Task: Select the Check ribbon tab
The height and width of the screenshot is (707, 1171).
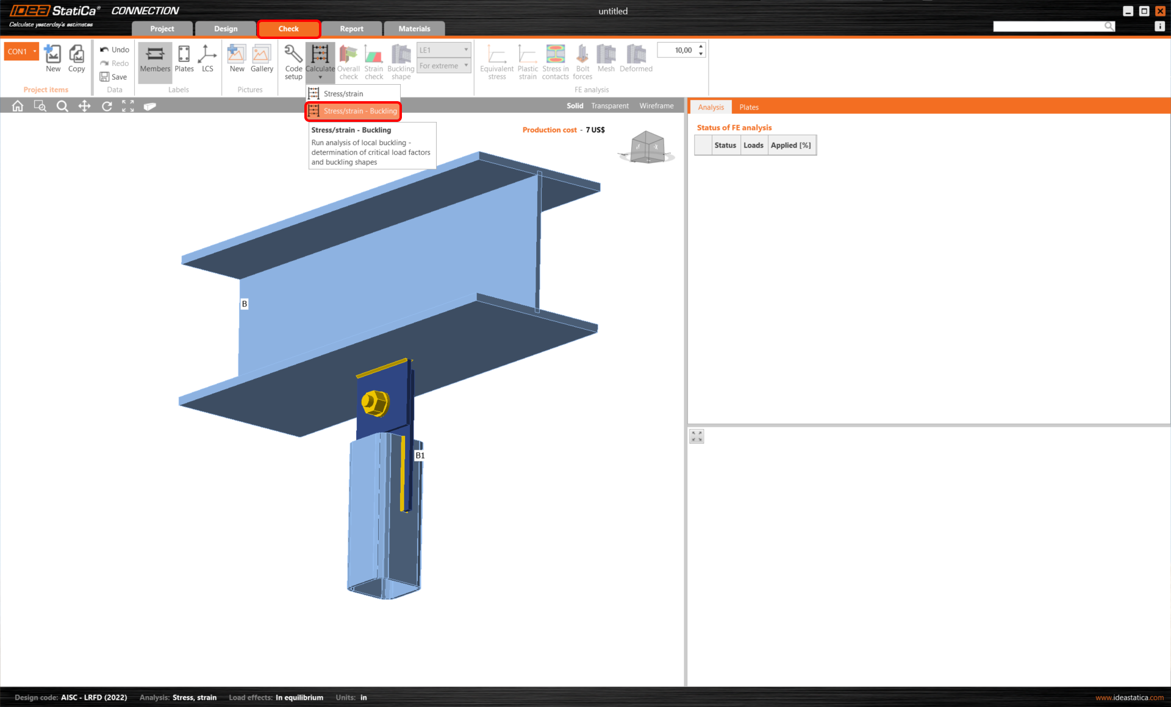Action: point(288,29)
